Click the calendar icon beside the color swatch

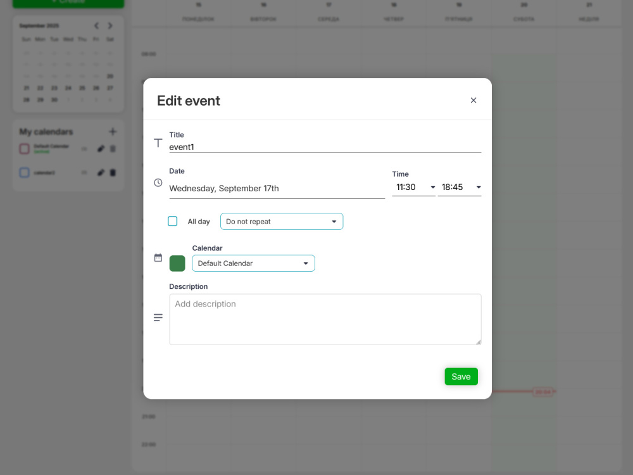click(158, 258)
